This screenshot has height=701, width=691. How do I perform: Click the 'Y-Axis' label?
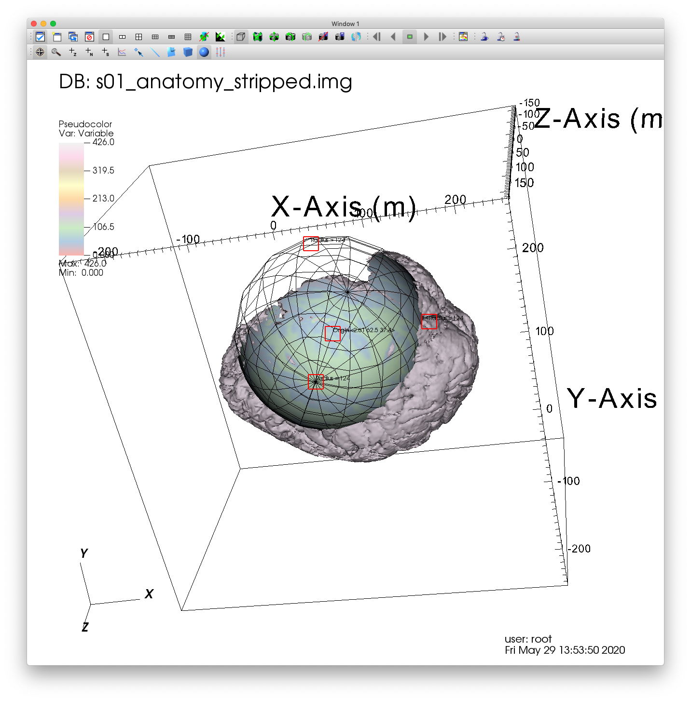click(612, 399)
